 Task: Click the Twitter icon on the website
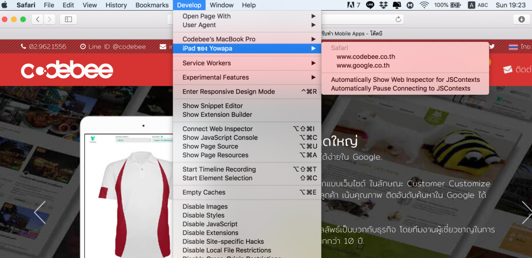[x=492, y=46]
